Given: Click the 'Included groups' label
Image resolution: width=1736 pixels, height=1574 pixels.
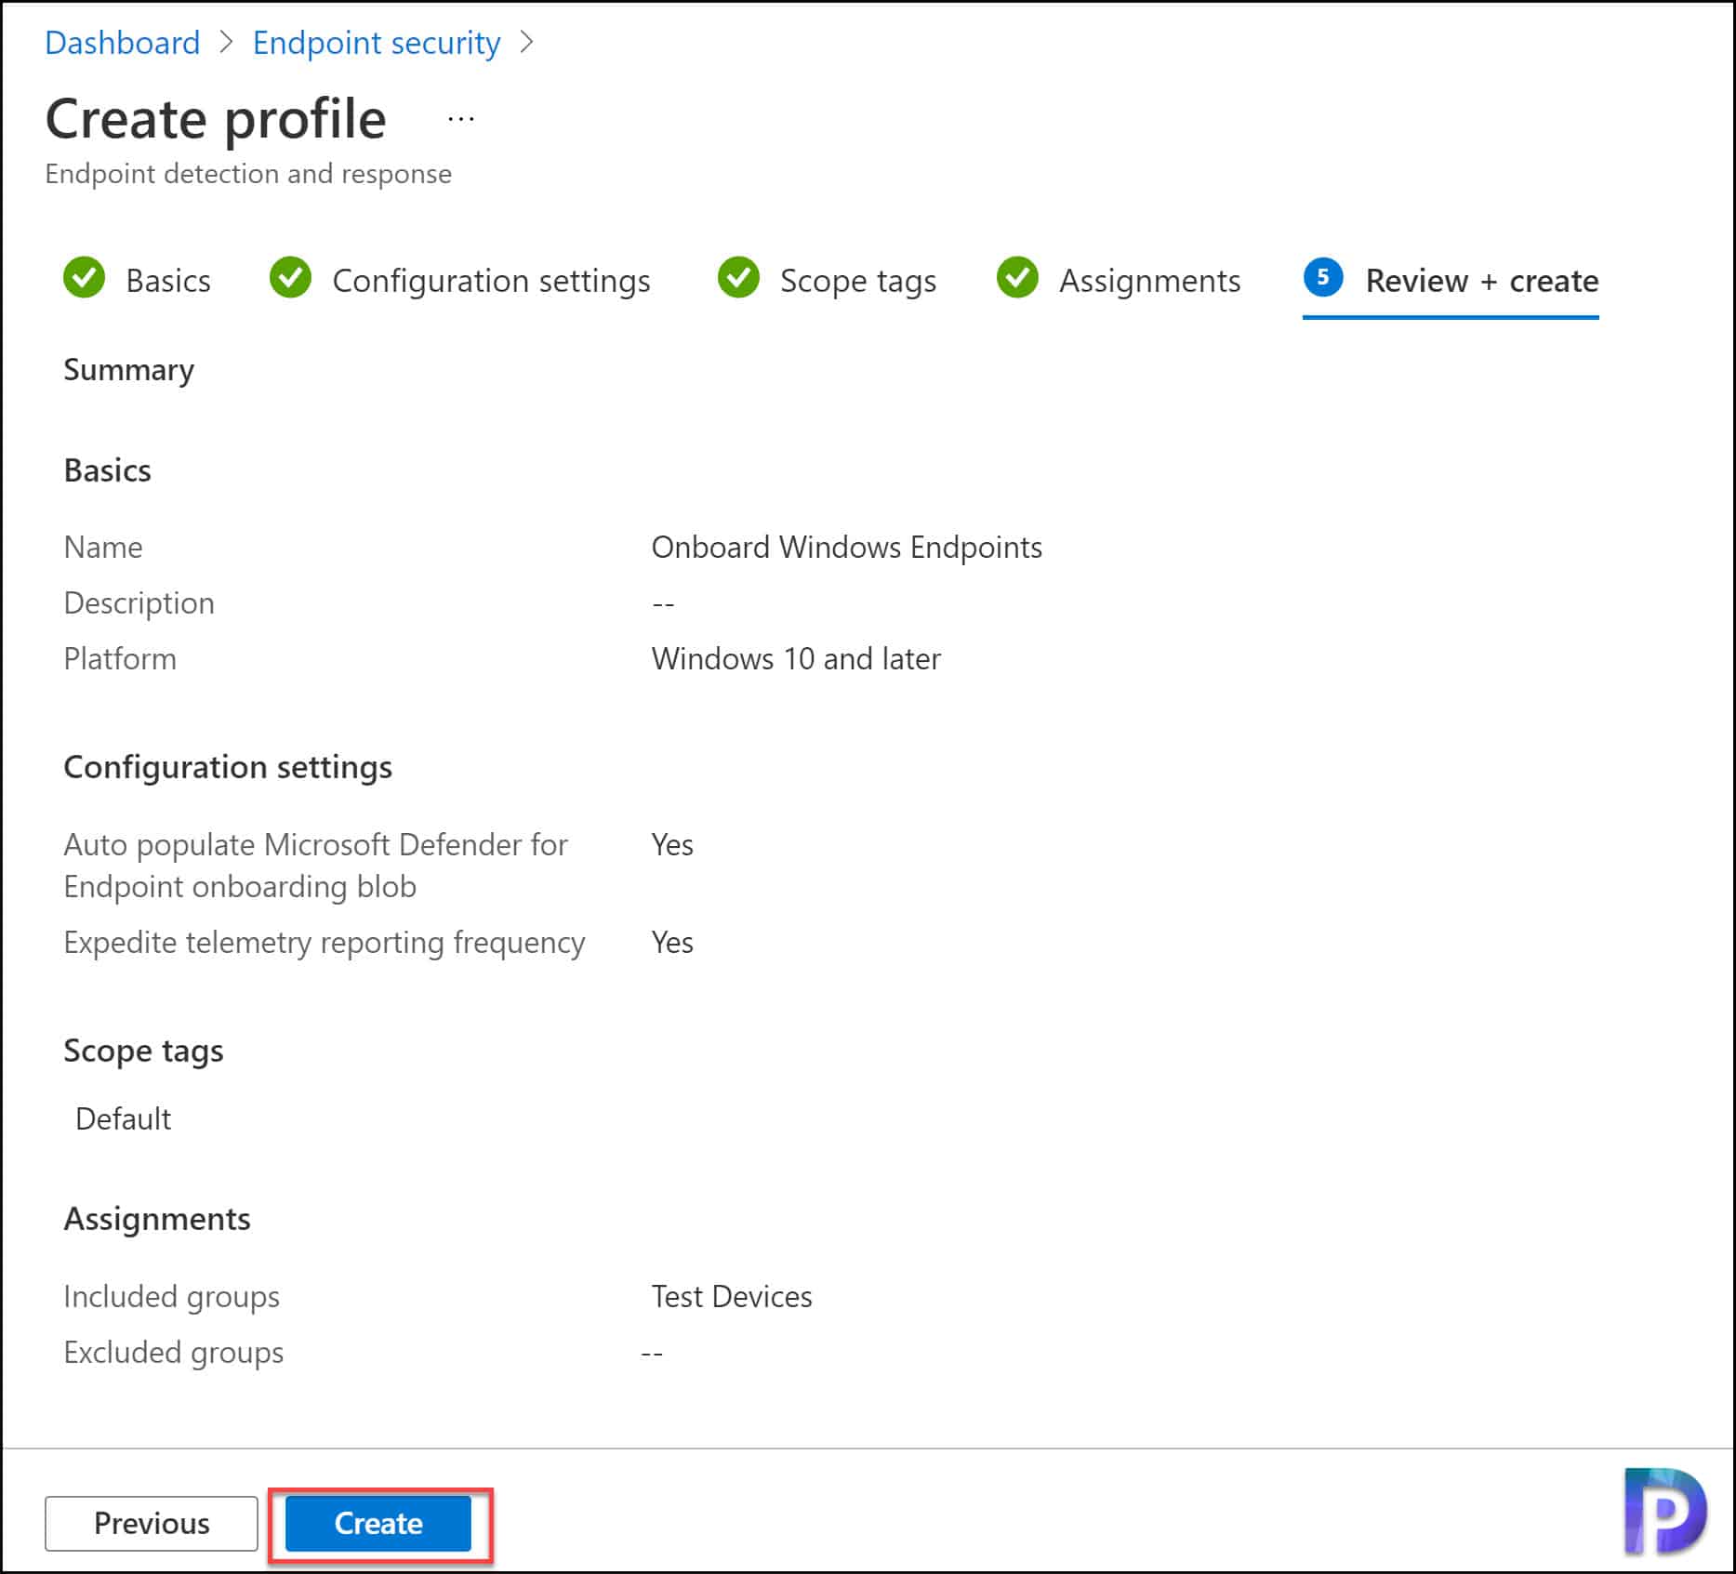Looking at the screenshot, I should [x=172, y=1297].
